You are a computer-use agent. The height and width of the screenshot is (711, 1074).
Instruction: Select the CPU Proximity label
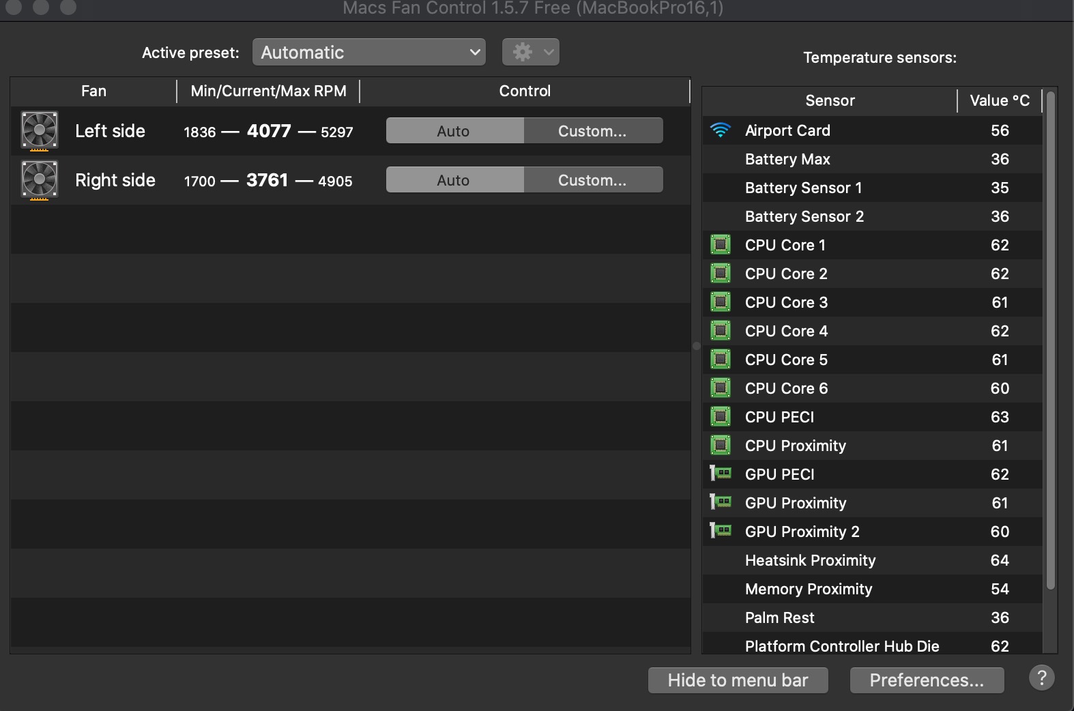(x=796, y=445)
